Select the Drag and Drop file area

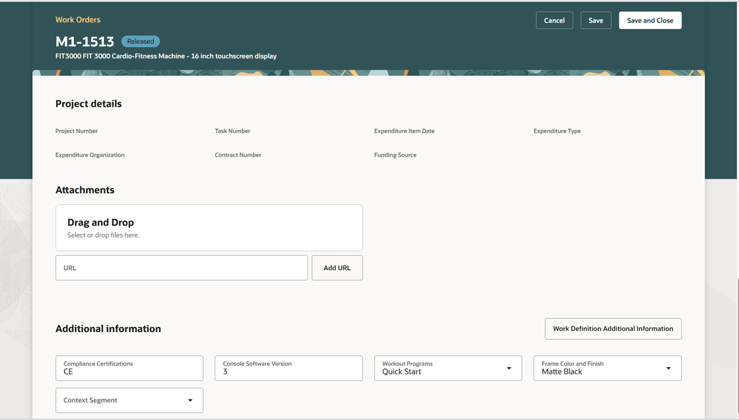[x=209, y=228]
